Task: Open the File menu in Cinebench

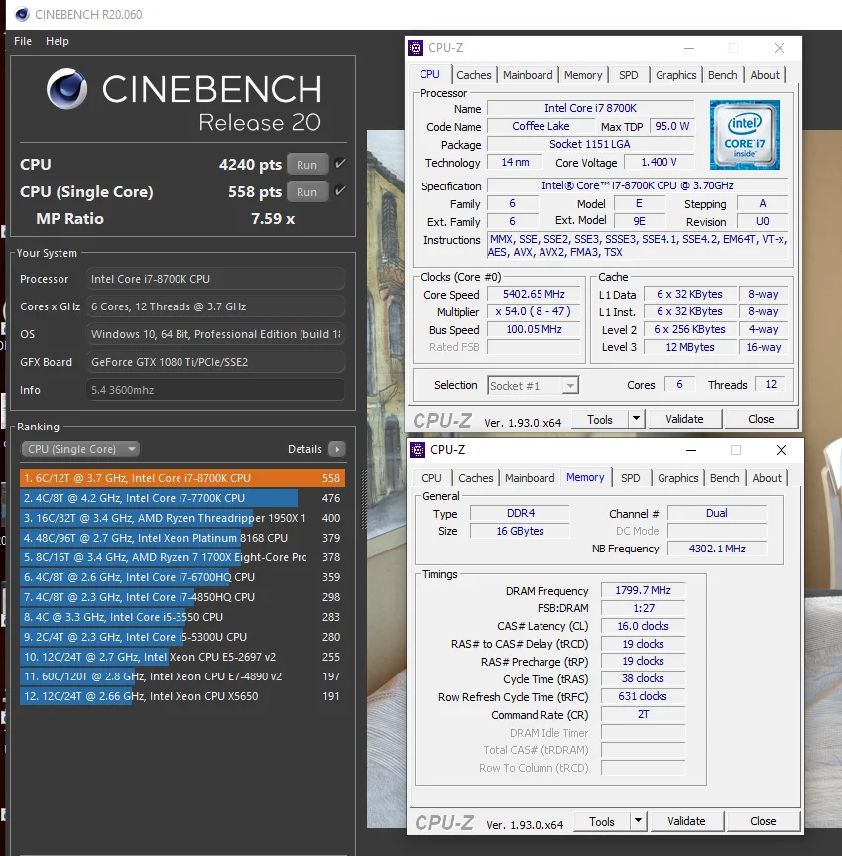Action: (x=23, y=41)
